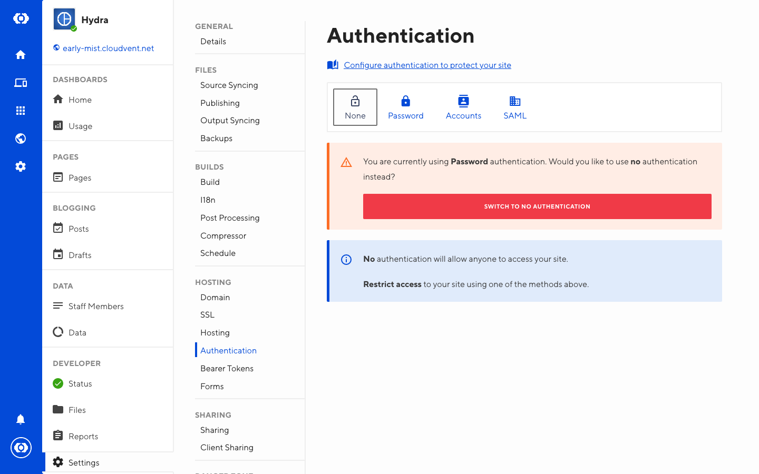Open the globe icon in the blue rail
Image resolution: width=759 pixels, height=474 pixels.
click(21, 139)
